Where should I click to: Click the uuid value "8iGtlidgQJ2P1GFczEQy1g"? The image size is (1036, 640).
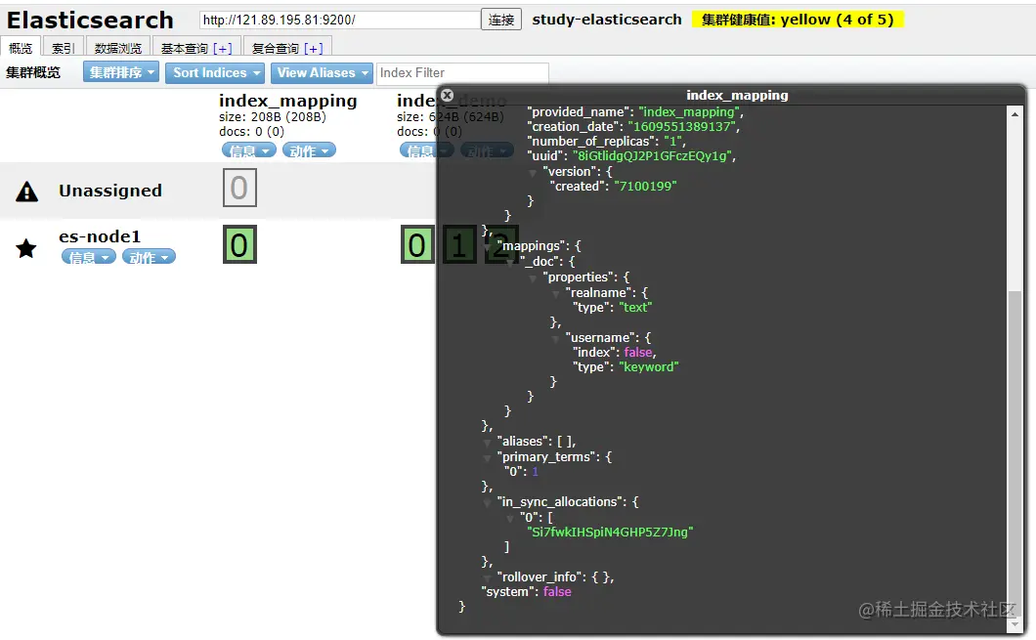click(x=652, y=156)
